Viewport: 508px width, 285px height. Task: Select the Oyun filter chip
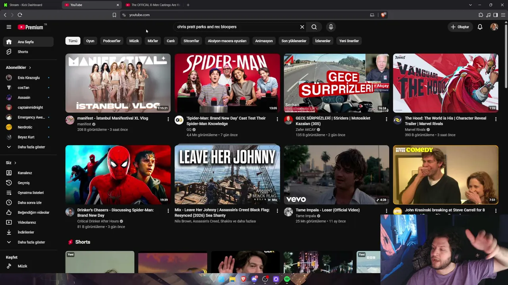90,41
